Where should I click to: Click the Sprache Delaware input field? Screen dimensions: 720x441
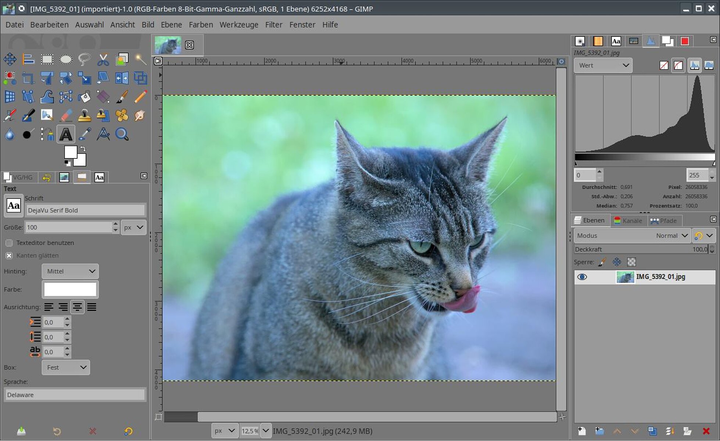(75, 395)
